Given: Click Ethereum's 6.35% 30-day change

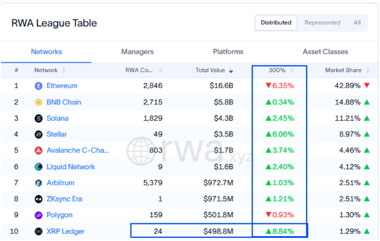Looking at the screenshot, I should (x=280, y=86).
